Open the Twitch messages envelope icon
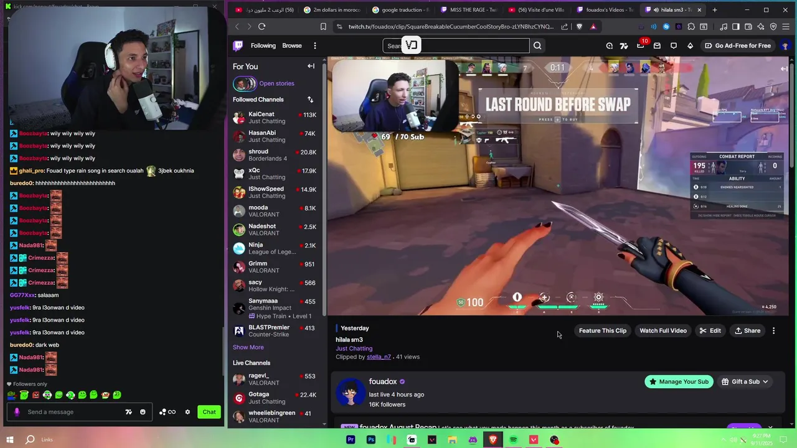 pyautogui.click(x=657, y=45)
